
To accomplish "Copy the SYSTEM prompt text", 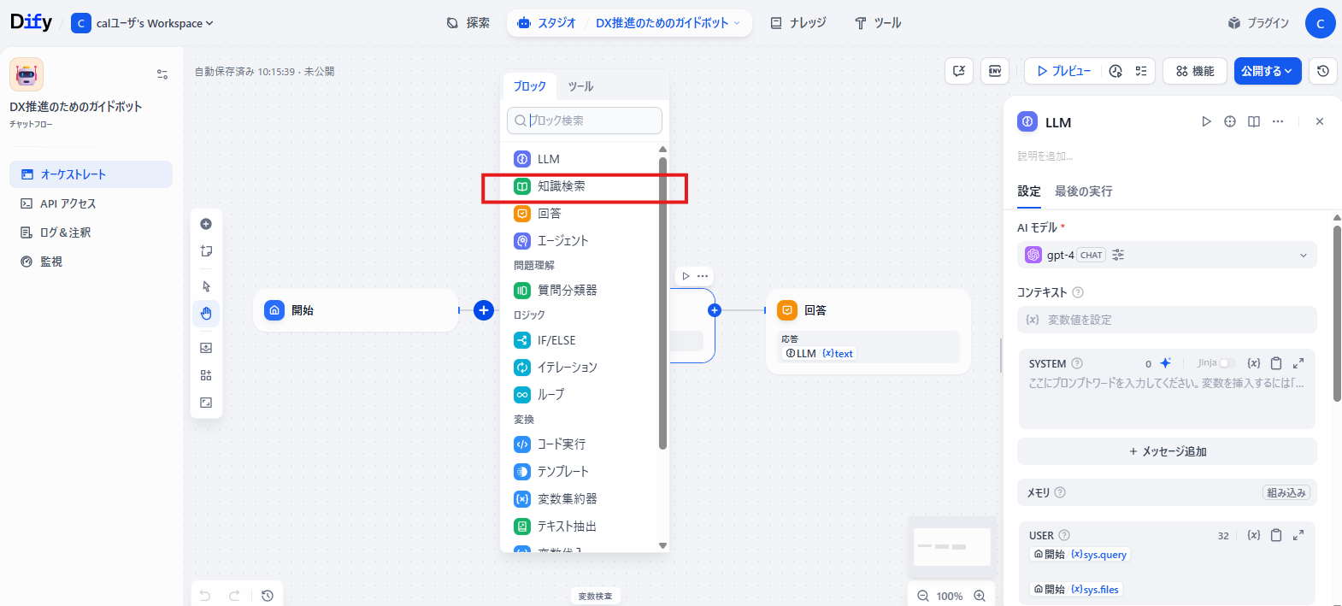I will (1276, 363).
